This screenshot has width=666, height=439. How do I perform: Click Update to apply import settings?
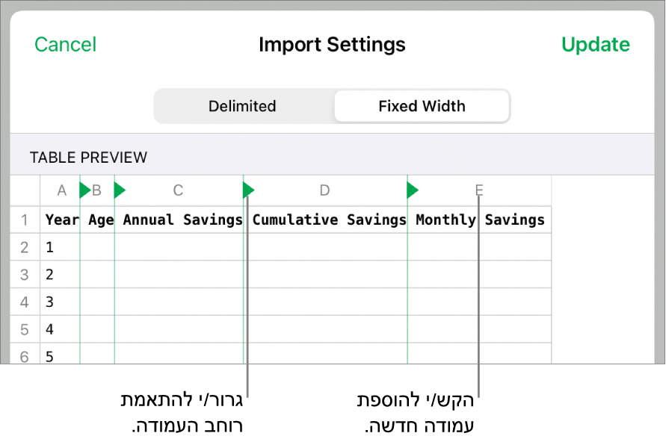pos(596,44)
